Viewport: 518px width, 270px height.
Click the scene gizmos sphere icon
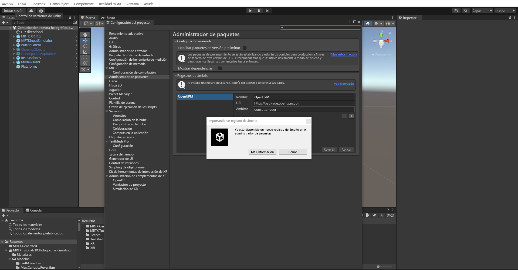388,23
